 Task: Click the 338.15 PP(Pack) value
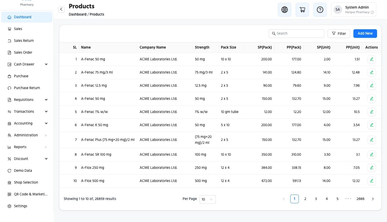(296, 168)
